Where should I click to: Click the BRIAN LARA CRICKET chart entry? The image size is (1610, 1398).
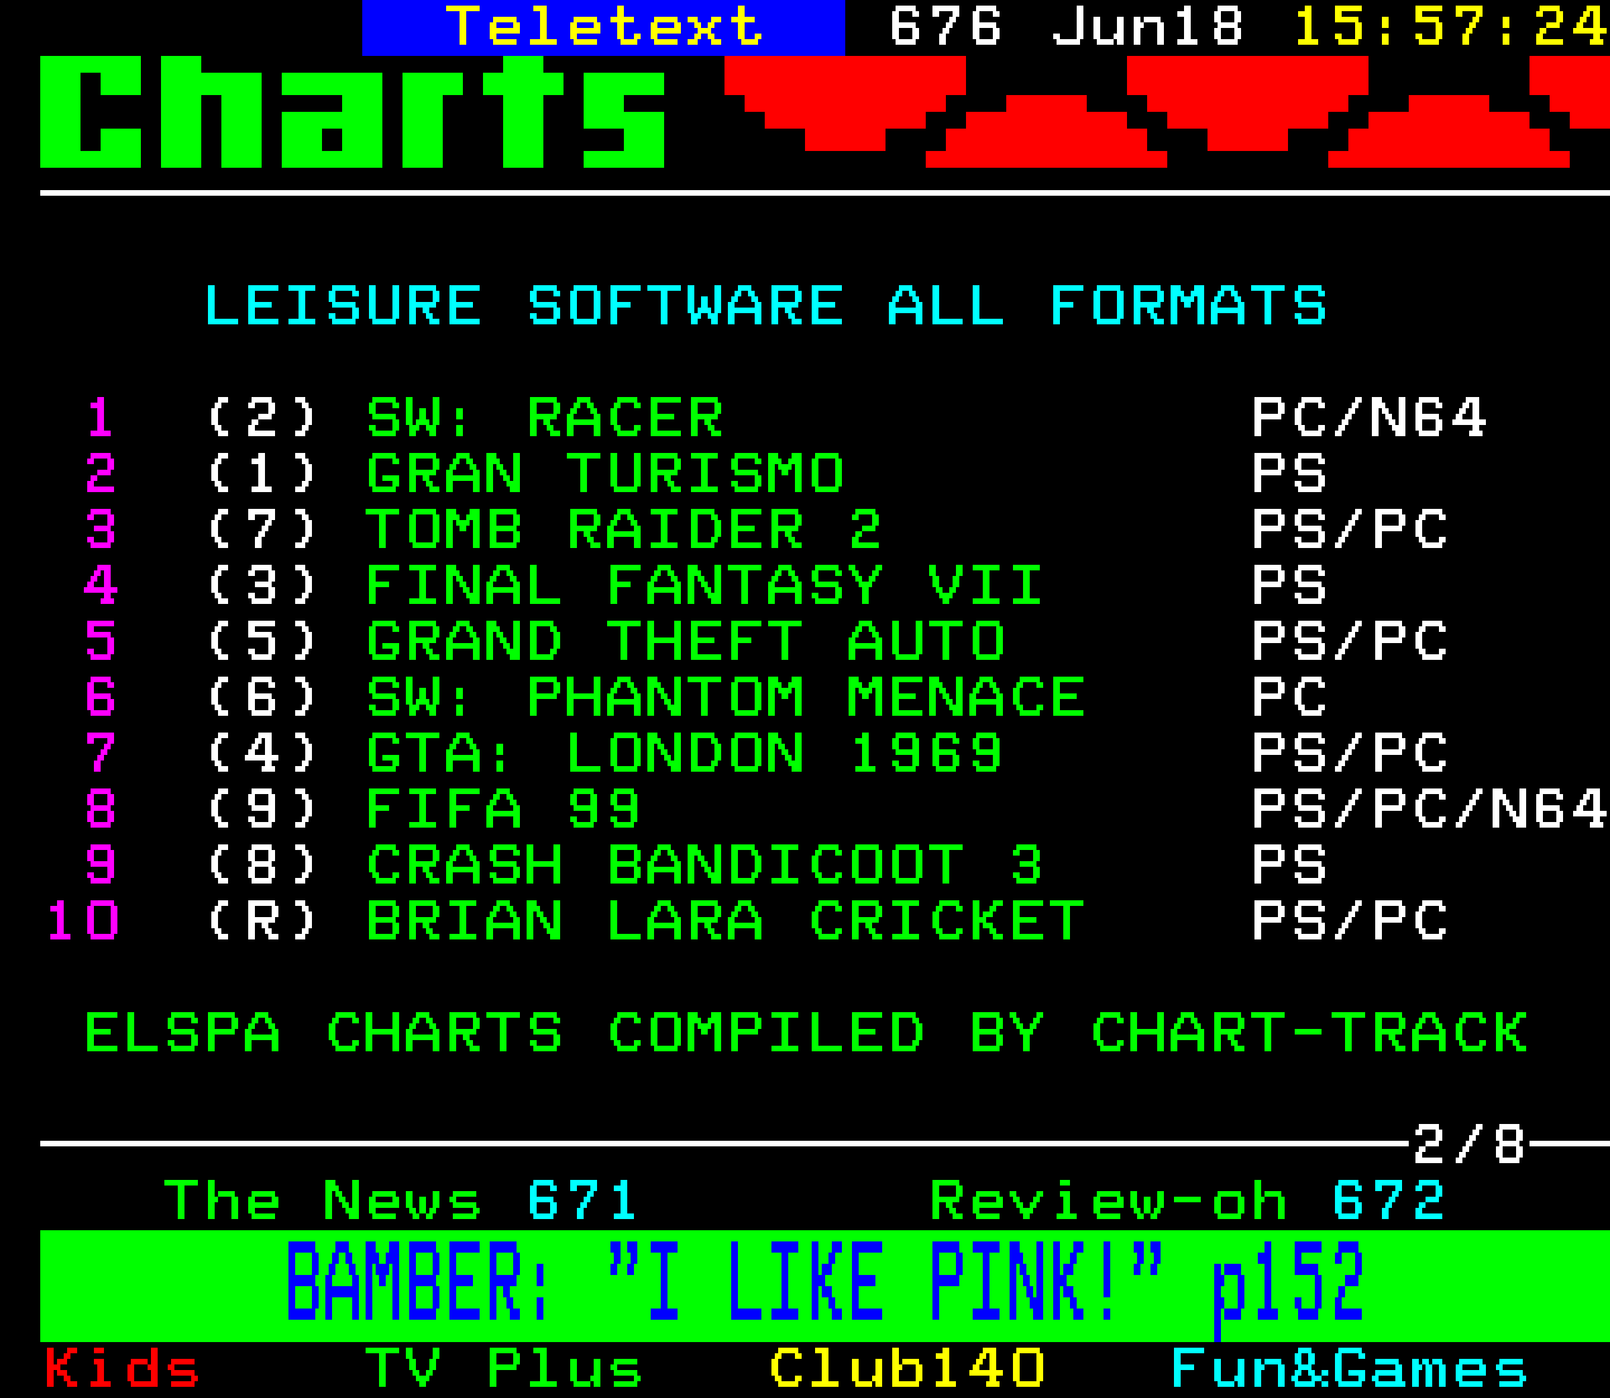click(x=726, y=920)
